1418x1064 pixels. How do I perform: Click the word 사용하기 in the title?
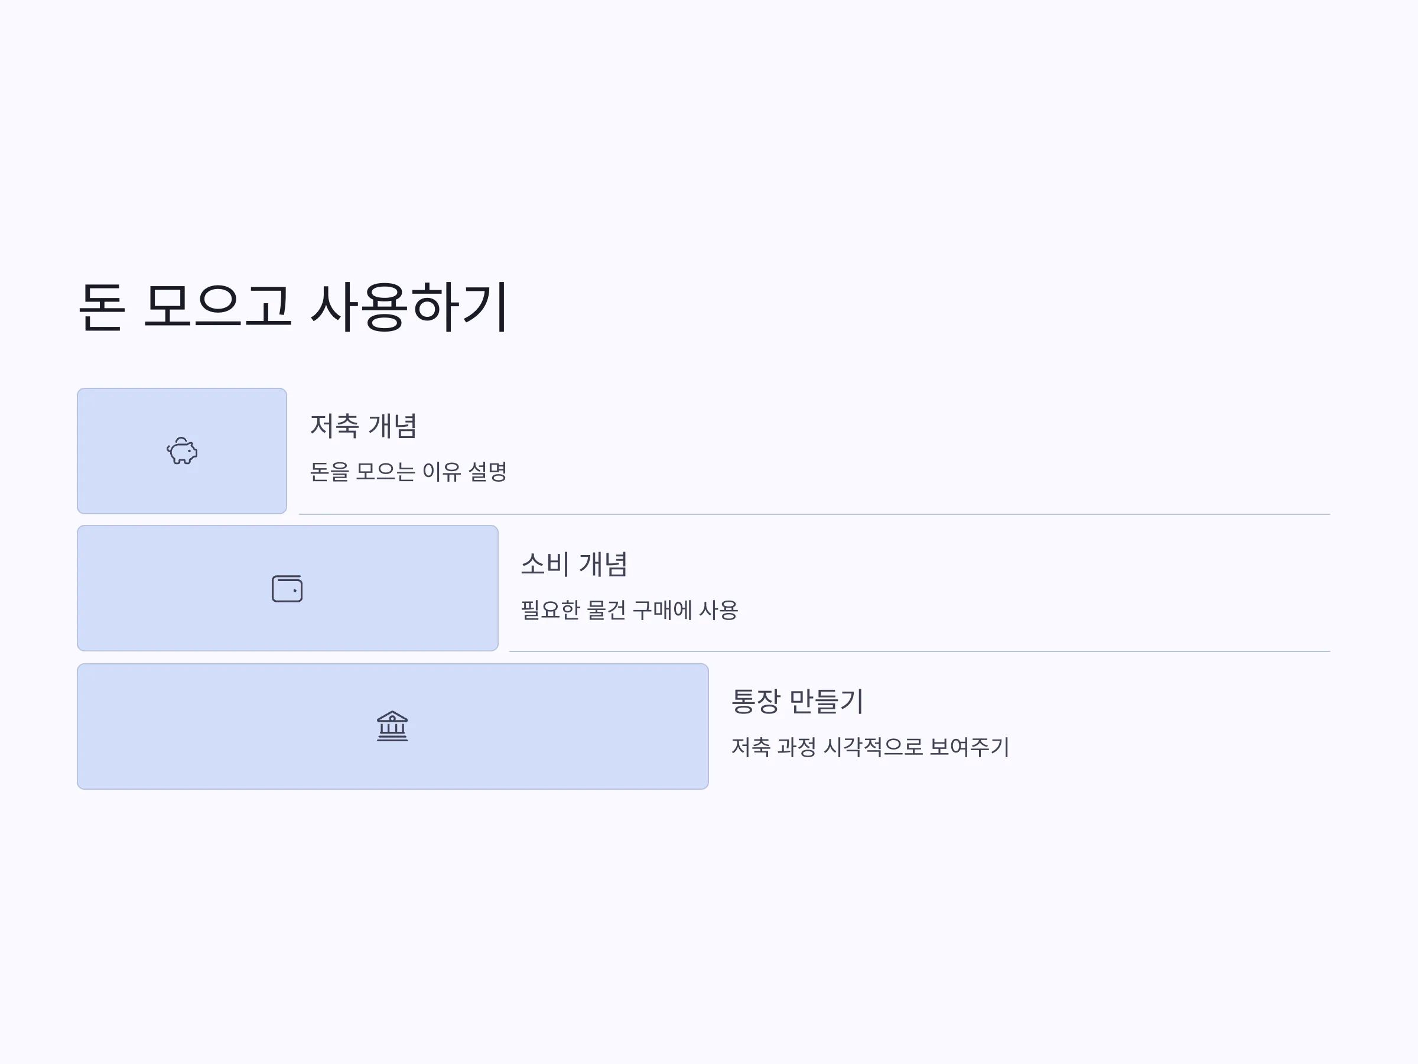(x=409, y=307)
